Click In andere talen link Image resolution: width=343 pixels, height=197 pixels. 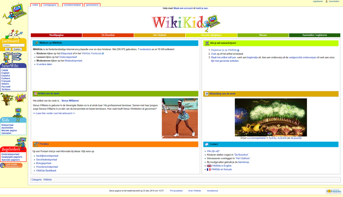pos(45,64)
